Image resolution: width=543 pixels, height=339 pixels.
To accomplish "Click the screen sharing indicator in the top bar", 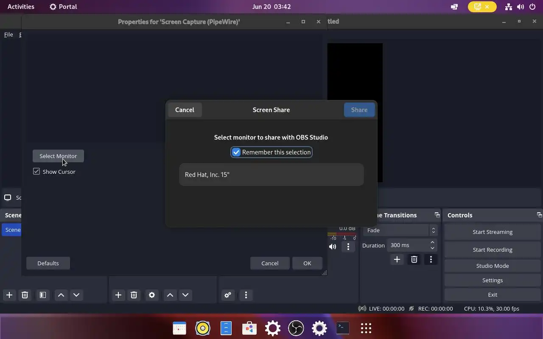I will (482, 7).
